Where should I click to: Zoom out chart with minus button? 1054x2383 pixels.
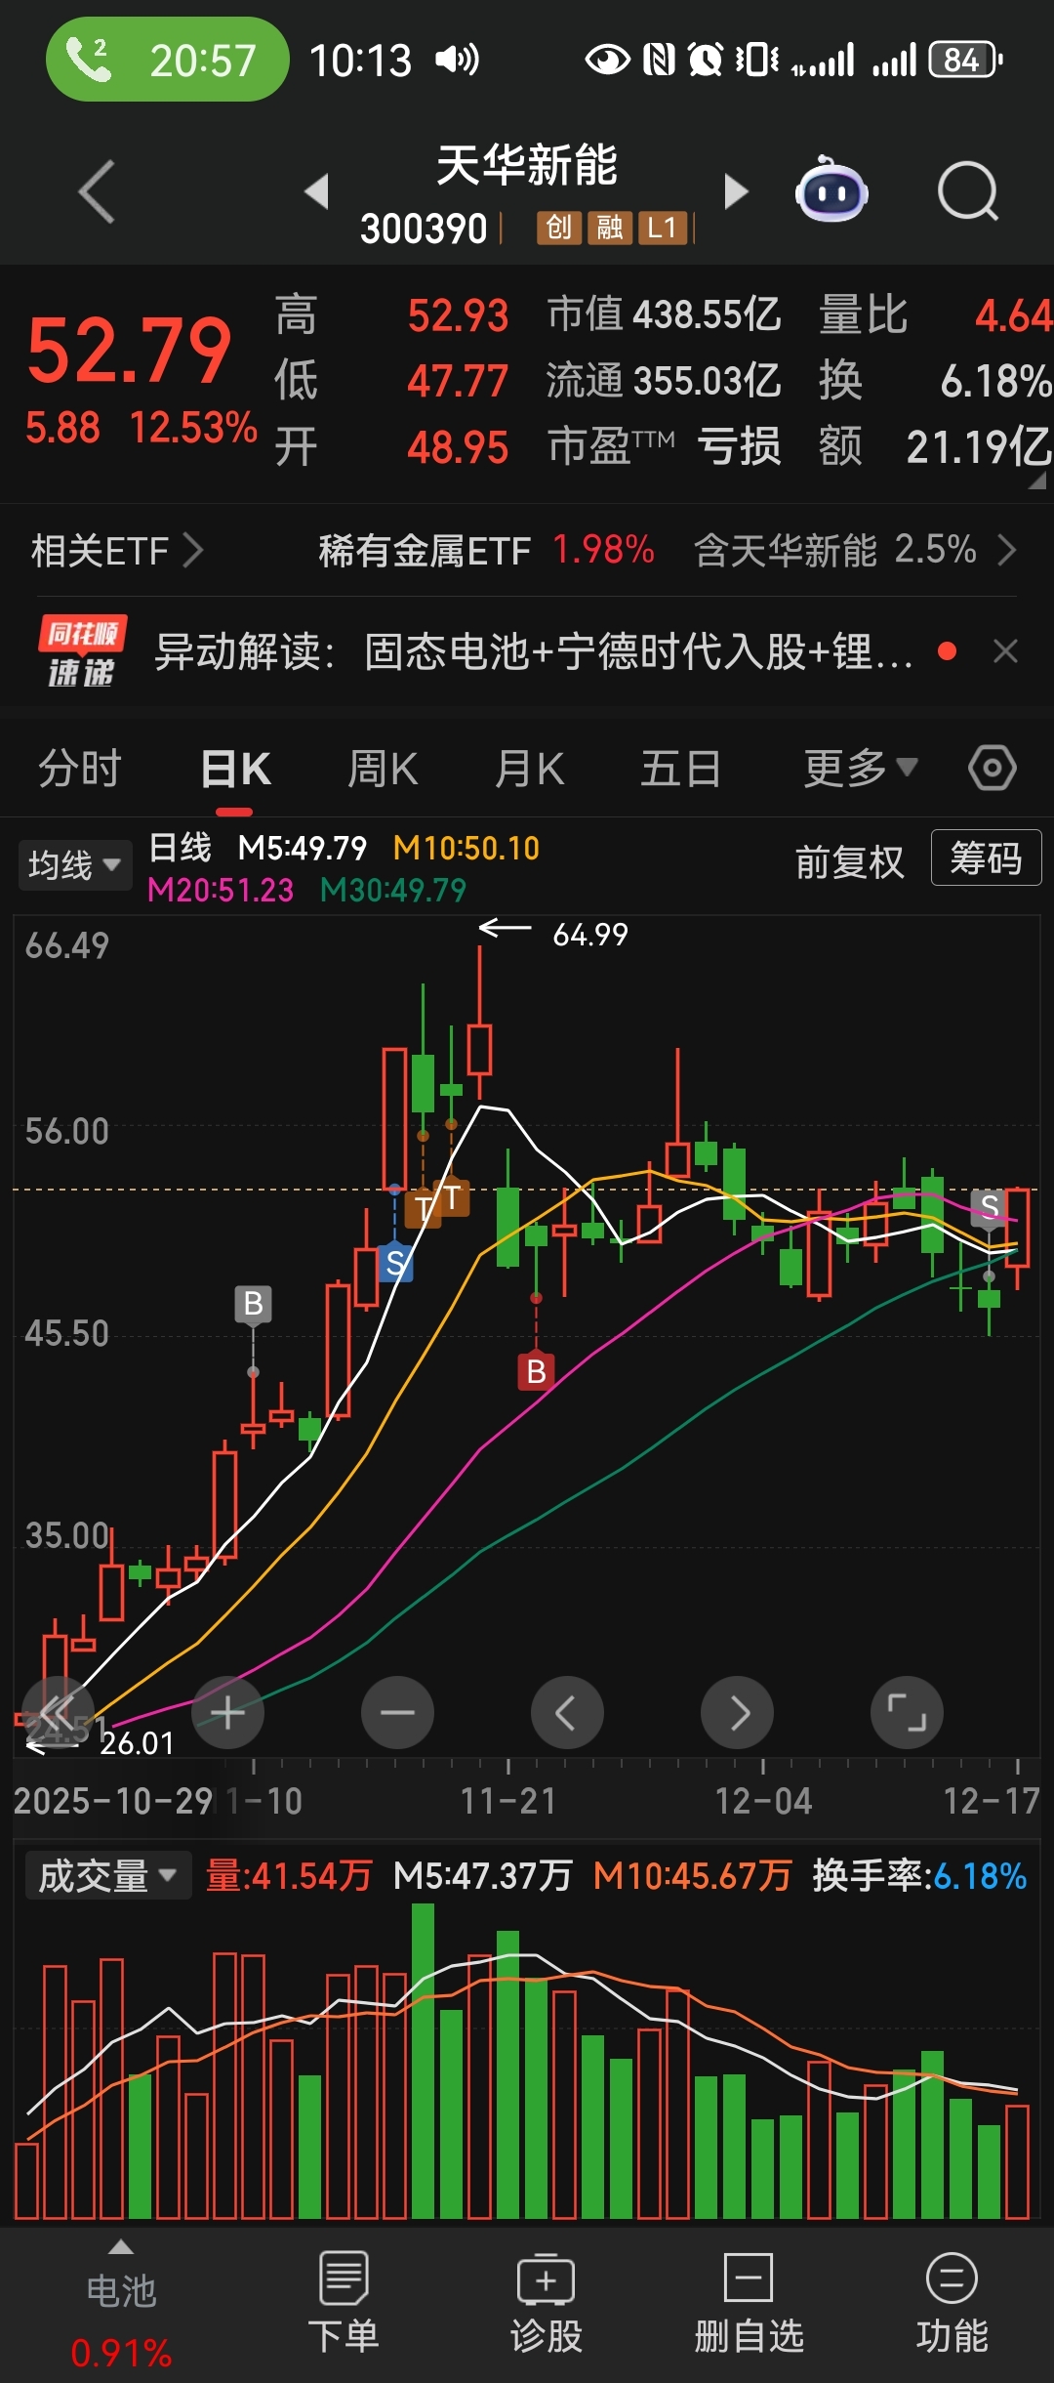[397, 1713]
